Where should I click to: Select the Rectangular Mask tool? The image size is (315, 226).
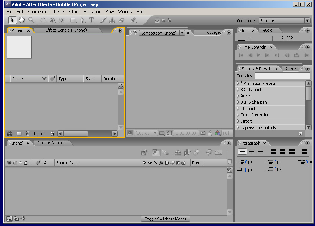(x=73, y=20)
